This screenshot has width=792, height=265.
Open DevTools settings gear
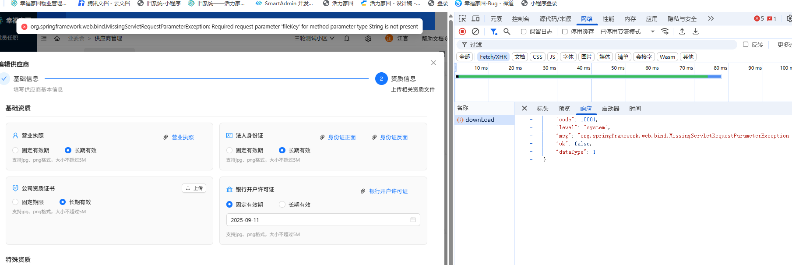coord(789,18)
